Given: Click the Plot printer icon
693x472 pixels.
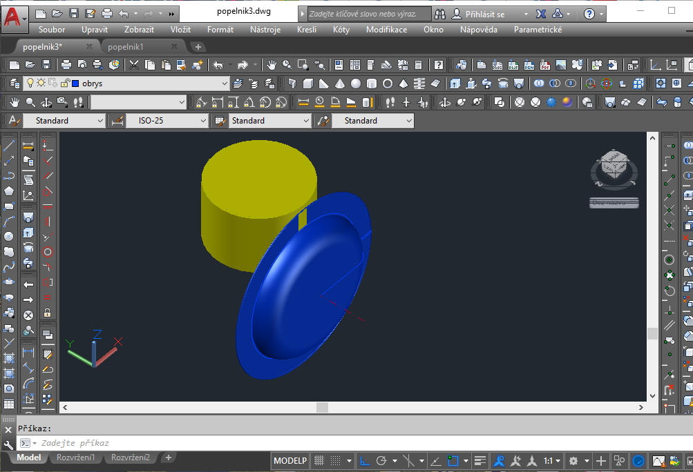Looking at the screenshot, I should [66, 65].
